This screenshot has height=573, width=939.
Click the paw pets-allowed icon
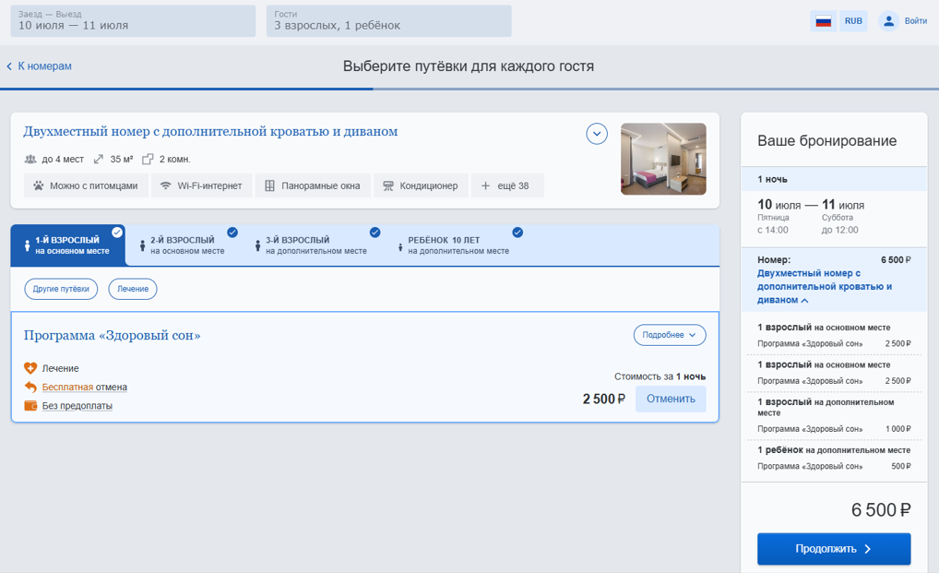pos(39,185)
